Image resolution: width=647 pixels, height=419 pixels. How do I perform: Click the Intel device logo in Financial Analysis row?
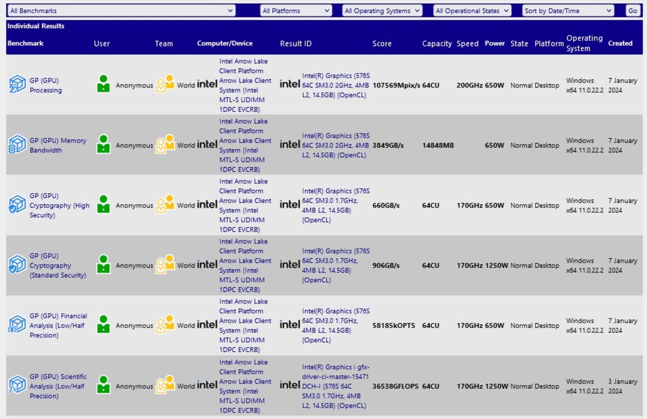207,324
